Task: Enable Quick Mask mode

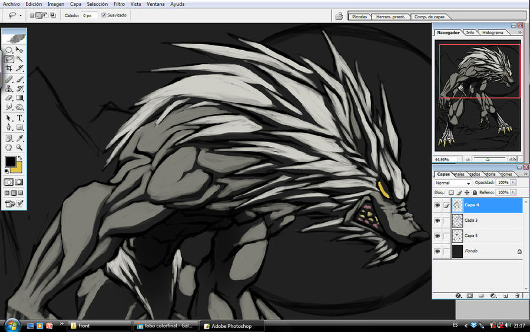Action: click(19, 182)
